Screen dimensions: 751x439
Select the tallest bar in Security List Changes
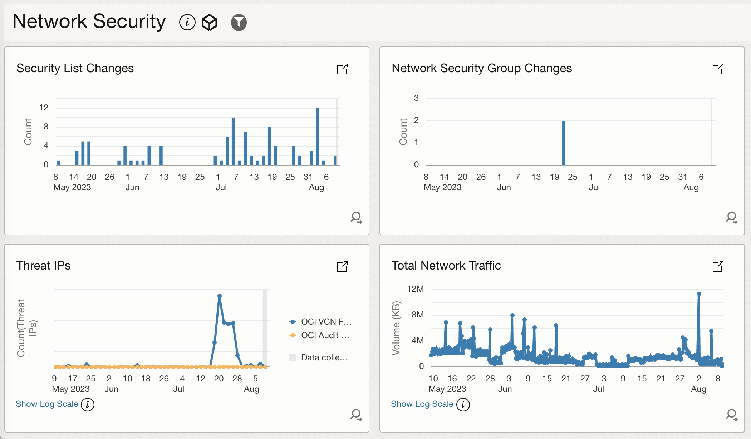[318, 136]
